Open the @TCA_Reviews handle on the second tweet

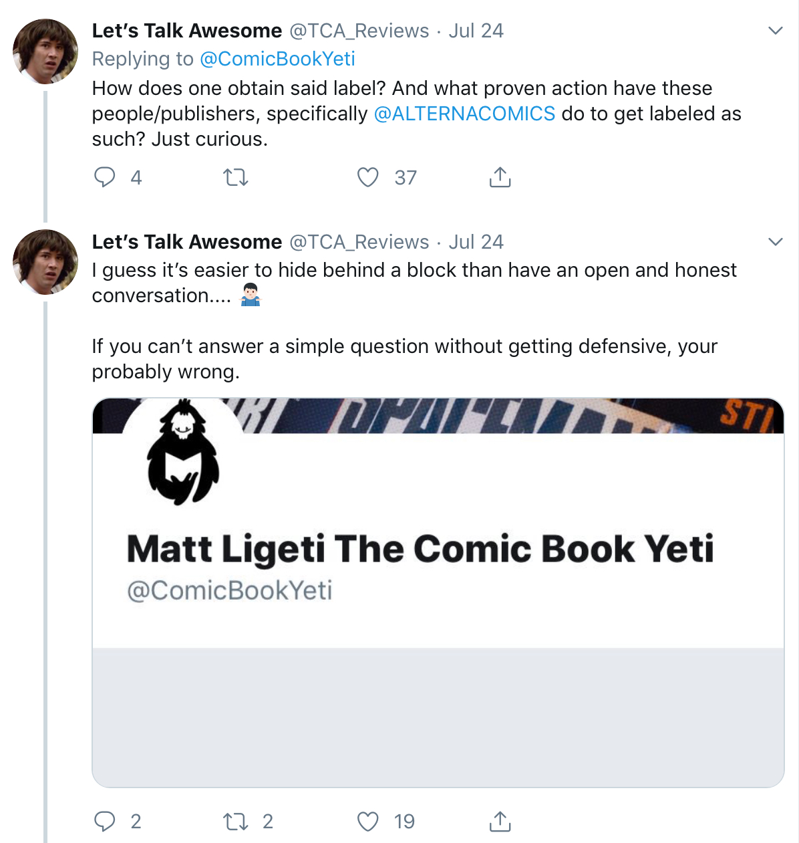click(359, 242)
